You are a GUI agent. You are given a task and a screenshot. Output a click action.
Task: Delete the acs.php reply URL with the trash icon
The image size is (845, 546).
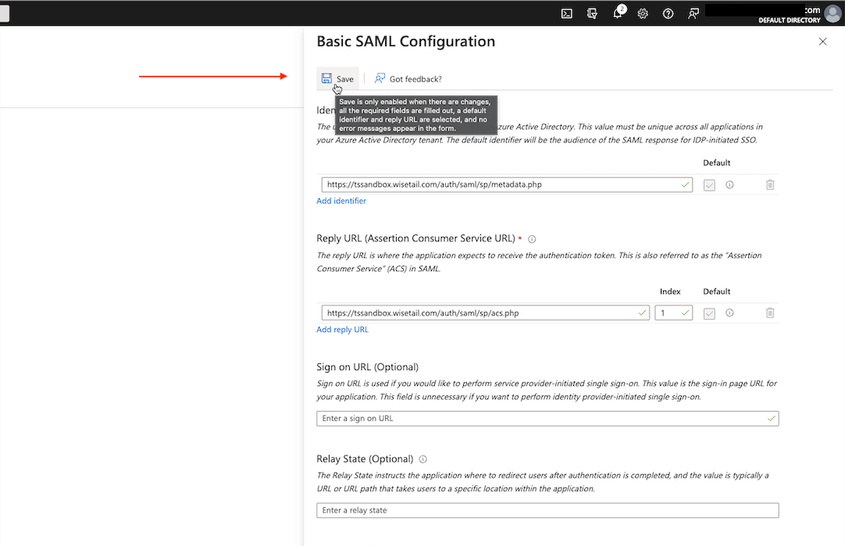(x=770, y=312)
